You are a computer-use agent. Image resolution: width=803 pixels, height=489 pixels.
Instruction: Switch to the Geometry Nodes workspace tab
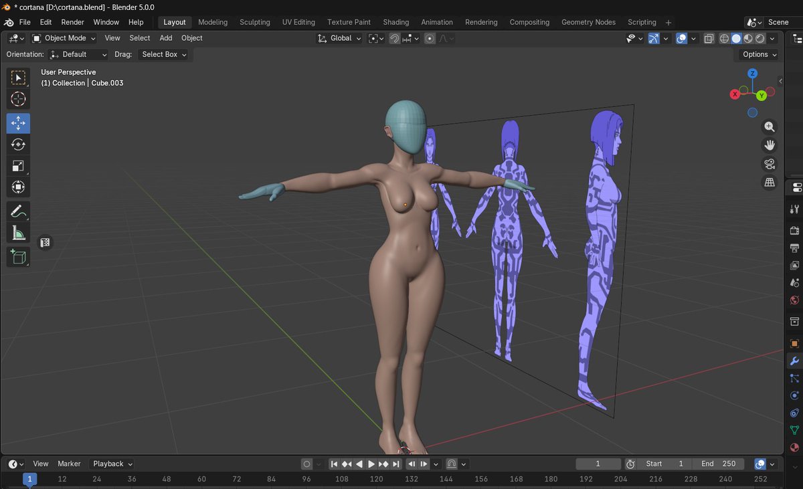click(588, 22)
